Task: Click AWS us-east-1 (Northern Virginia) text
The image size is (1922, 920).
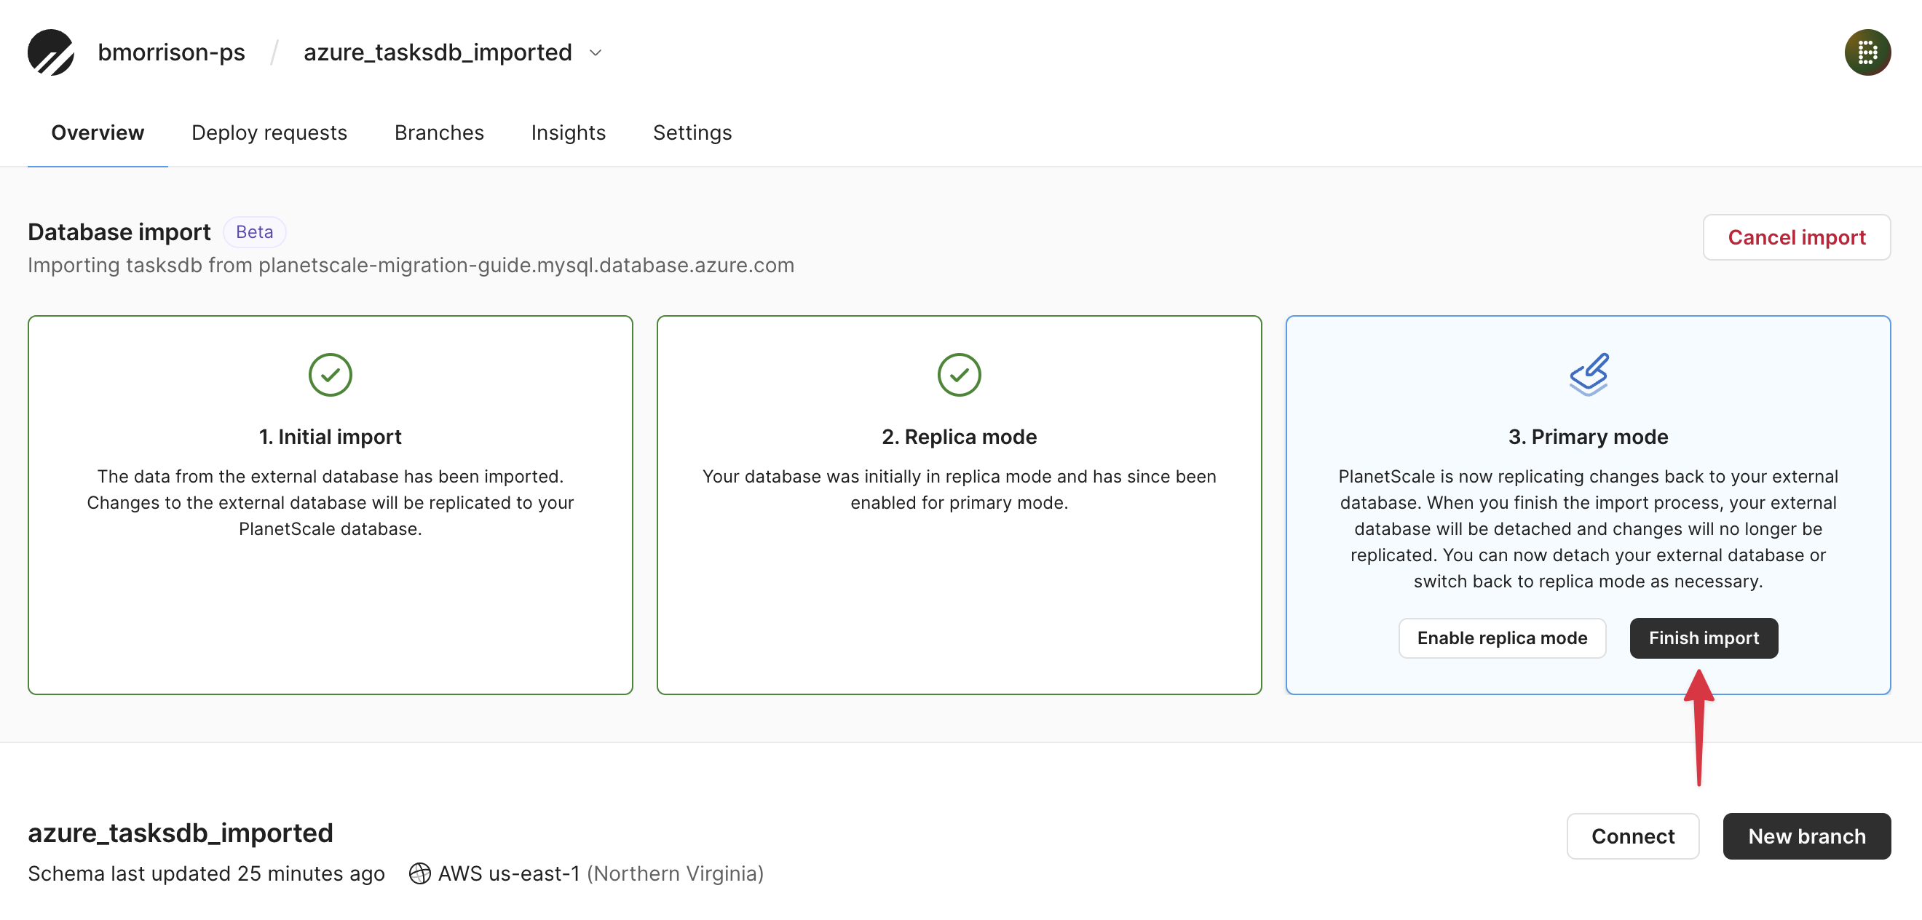Action: pyautogui.click(x=601, y=873)
